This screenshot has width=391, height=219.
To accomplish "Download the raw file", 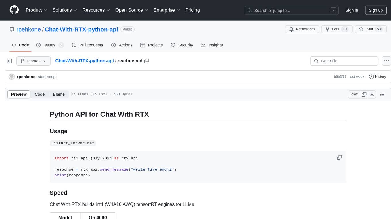I will [x=372, y=94].
